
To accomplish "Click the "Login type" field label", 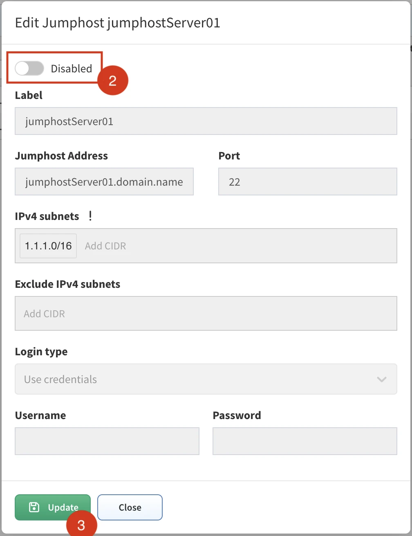I will point(41,352).
